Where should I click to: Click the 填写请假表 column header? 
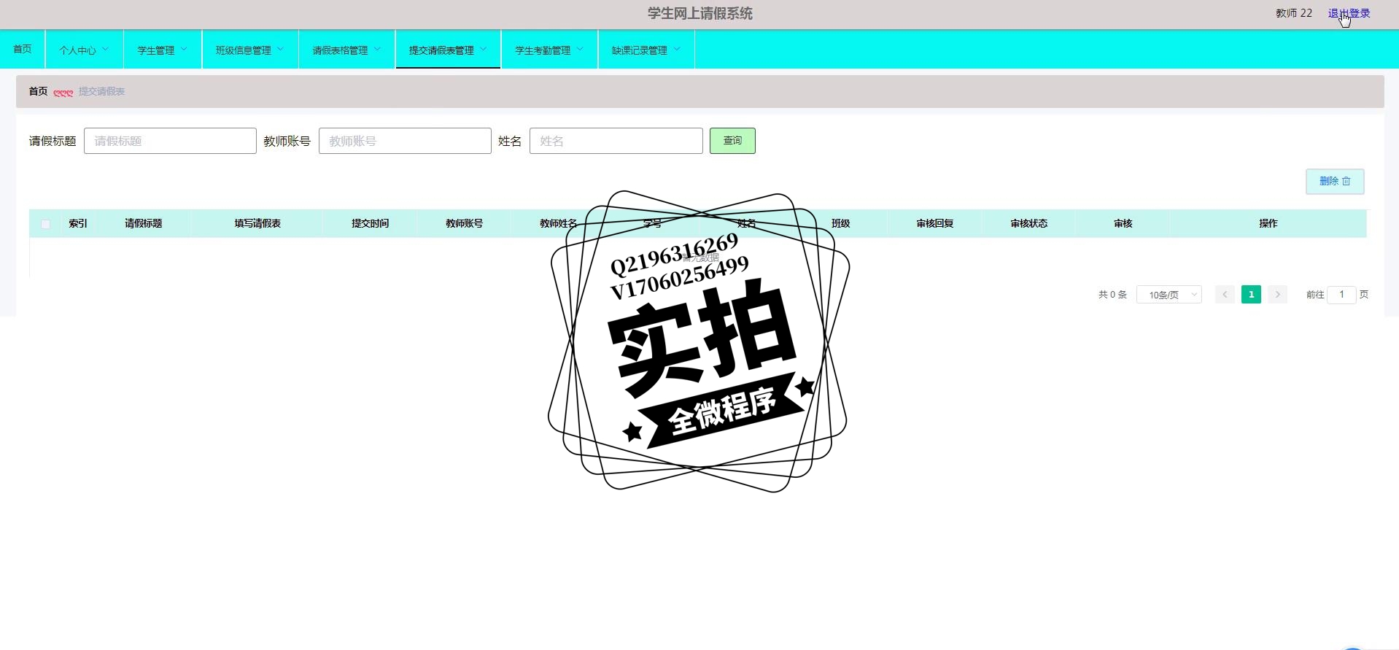(257, 223)
